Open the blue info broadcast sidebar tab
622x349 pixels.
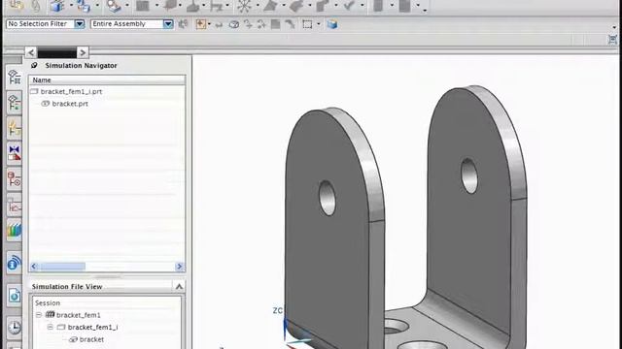pos(15,263)
